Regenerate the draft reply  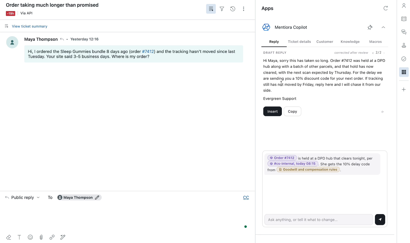tap(382, 112)
